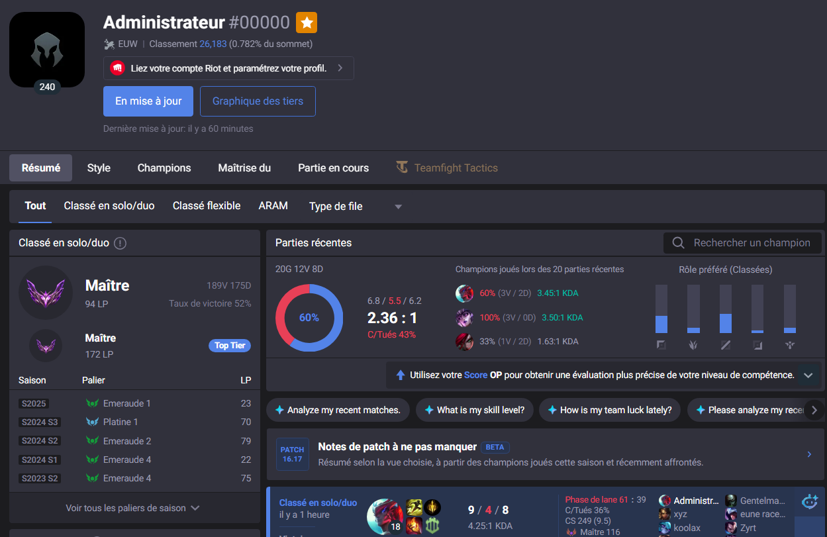Click the champion icon with 33% win rate
827x537 pixels.
click(465, 342)
